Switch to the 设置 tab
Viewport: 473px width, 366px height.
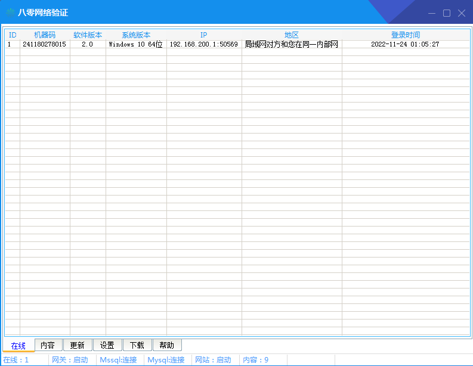coord(107,345)
